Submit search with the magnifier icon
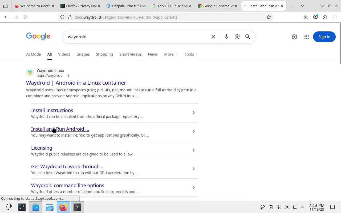Image resolution: width=341 pixels, height=213 pixels. coord(248,37)
